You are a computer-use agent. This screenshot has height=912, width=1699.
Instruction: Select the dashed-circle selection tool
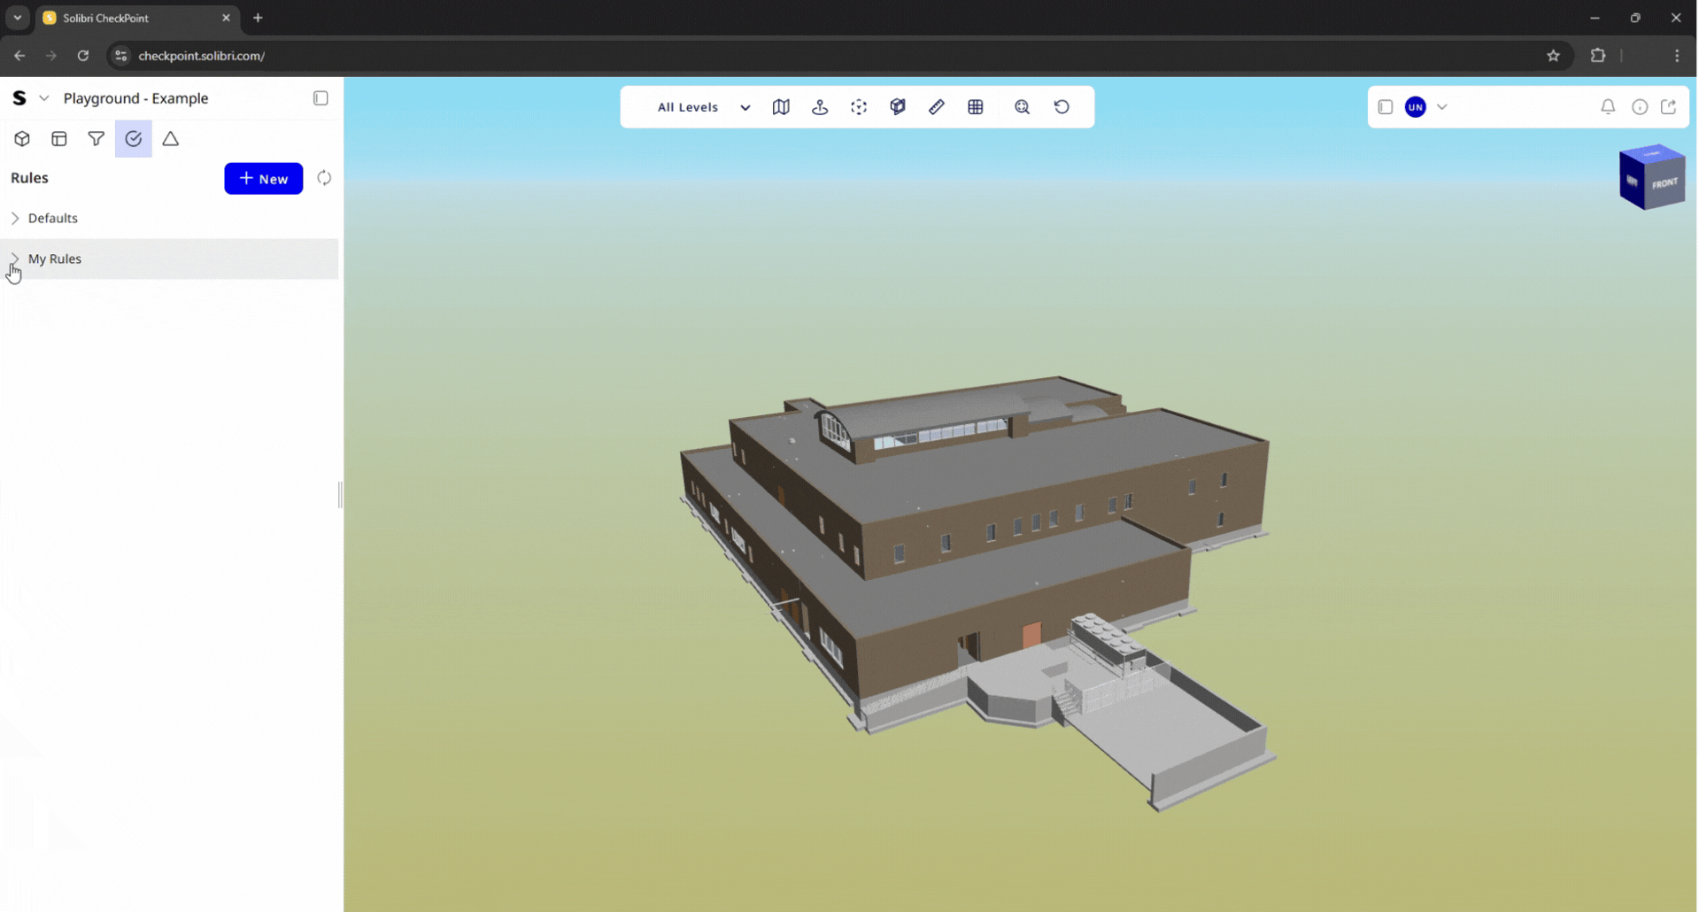point(859,107)
